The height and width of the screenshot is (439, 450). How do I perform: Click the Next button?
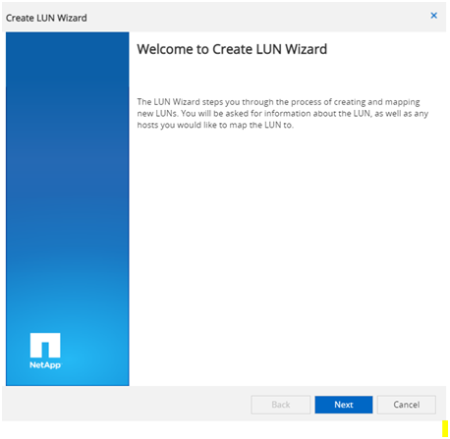point(344,405)
